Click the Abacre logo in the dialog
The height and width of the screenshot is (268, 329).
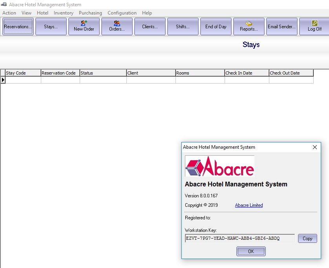[x=219, y=166]
